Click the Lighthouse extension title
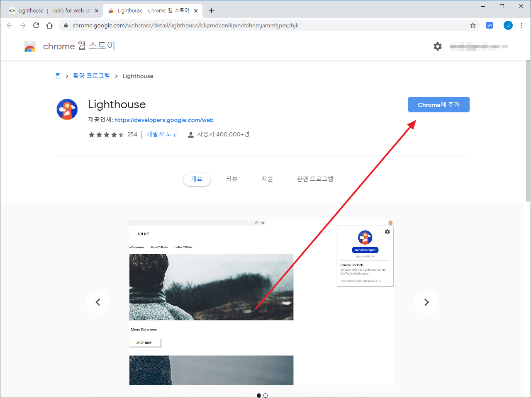The width and height of the screenshot is (531, 398). point(117,104)
